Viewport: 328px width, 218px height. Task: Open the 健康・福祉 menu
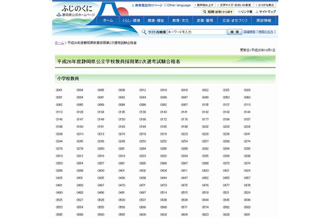[x=156, y=20]
